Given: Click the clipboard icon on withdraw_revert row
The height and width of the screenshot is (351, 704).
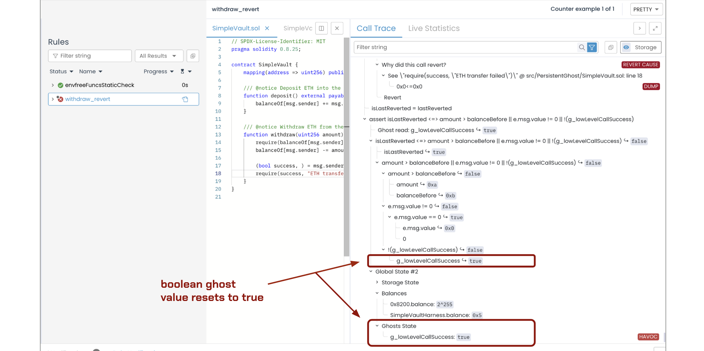Looking at the screenshot, I should [x=185, y=99].
